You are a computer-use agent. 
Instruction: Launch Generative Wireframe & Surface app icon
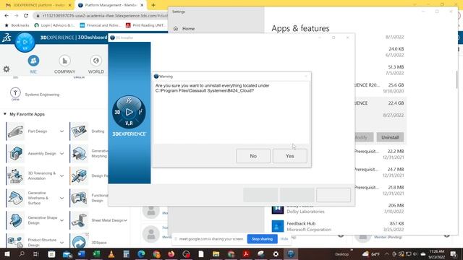coord(16,198)
